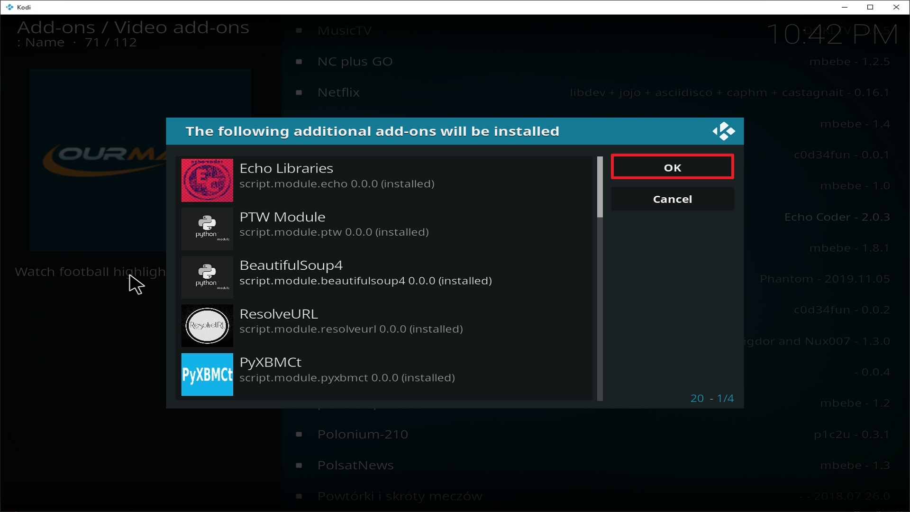
Task: Select the PyXBMCt blue icon
Action: tap(207, 375)
